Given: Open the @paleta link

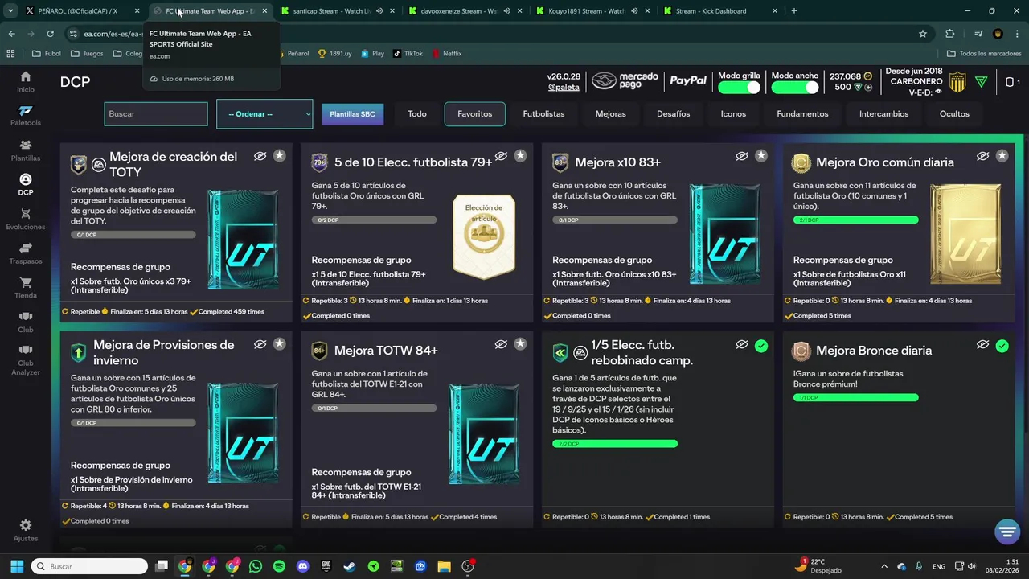Looking at the screenshot, I should (564, 87).
